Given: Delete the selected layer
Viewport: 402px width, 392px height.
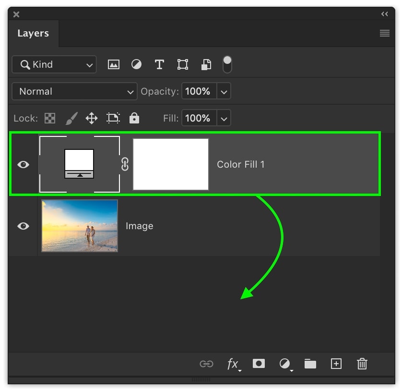Looking at the screenshot, I should [362, 364].
